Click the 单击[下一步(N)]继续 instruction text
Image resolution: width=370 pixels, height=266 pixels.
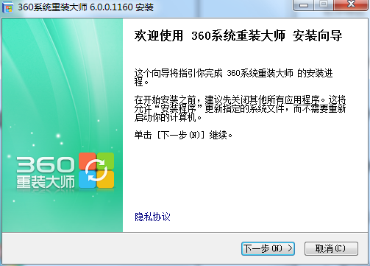click(x=183, y=135)
